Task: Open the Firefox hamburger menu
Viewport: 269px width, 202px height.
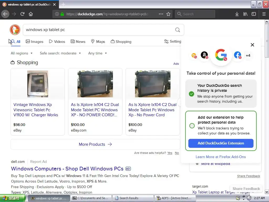Action: [264, 14]
